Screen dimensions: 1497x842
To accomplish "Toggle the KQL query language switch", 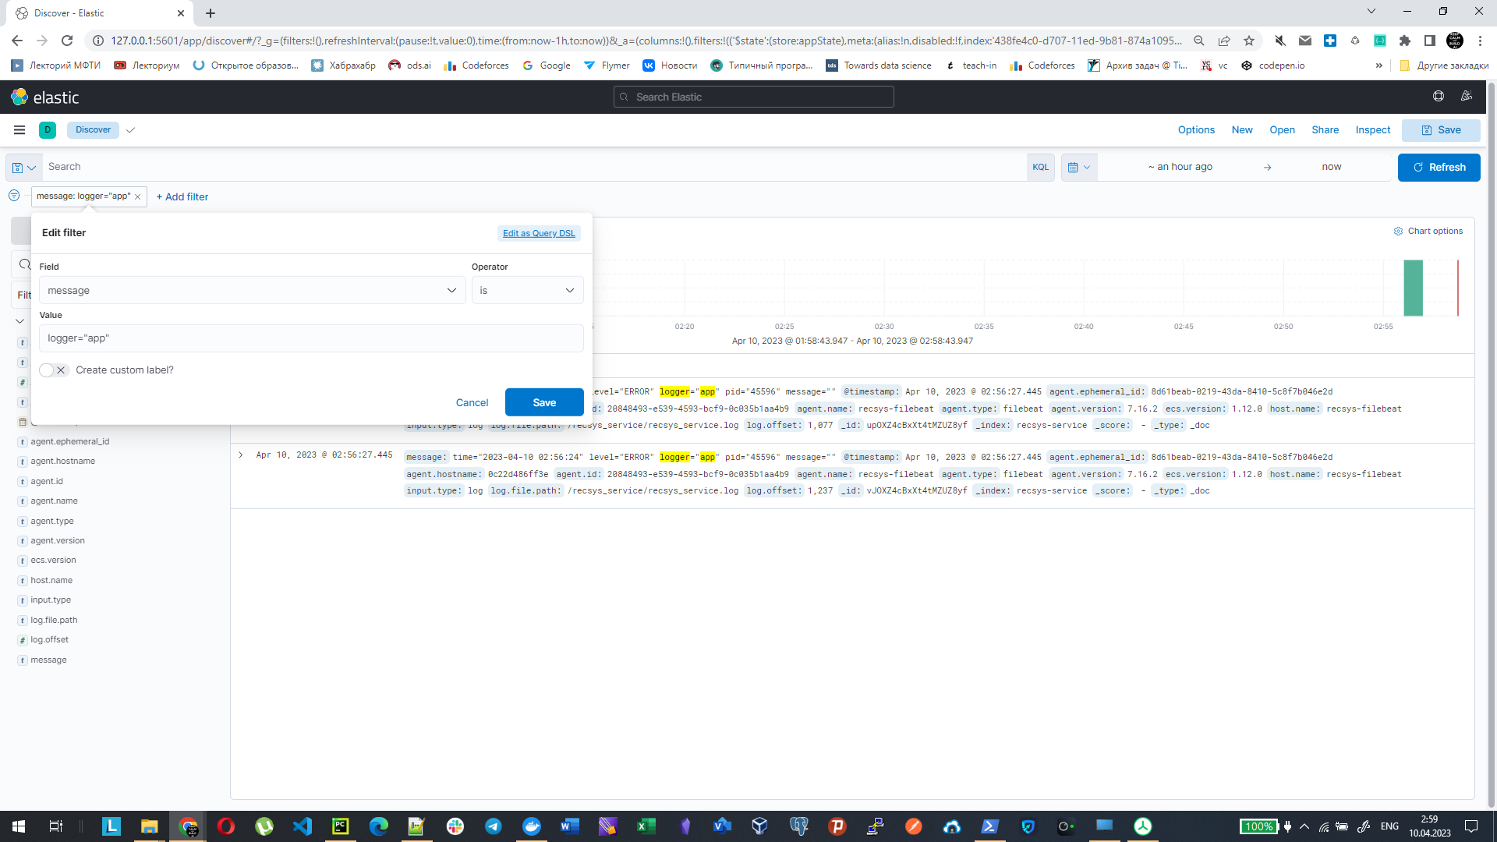I will pos(1040,168).
